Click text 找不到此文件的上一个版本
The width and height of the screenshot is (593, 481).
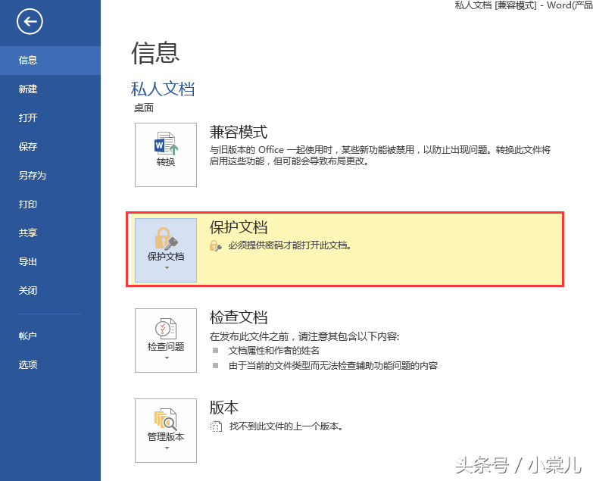coord(286,426)
